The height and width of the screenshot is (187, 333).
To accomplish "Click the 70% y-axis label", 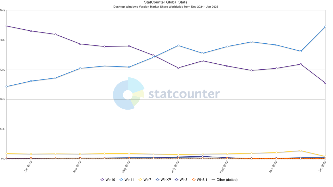I will (3, 10).
